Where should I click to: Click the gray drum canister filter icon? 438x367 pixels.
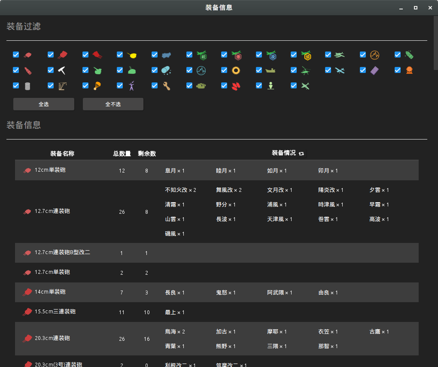(x=27, y=86)
